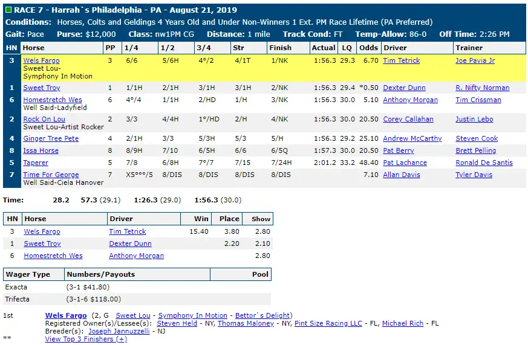The image size is (528, 345).
Task: Open driver Tim Tetrick in results table
Action: pyautogui.click(x=402, y=60)
